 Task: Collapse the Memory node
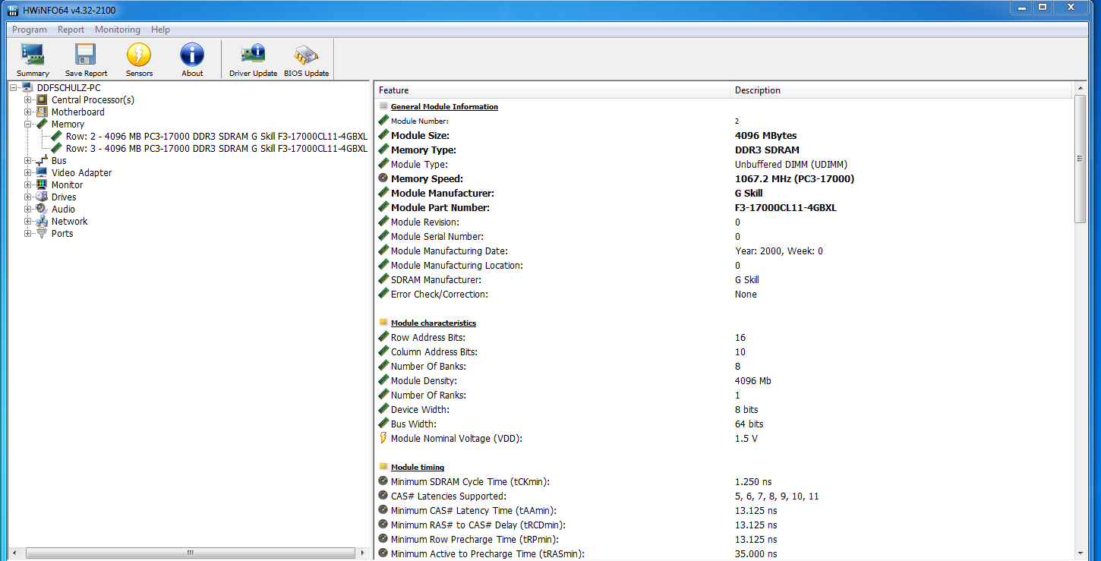[28, 124]
